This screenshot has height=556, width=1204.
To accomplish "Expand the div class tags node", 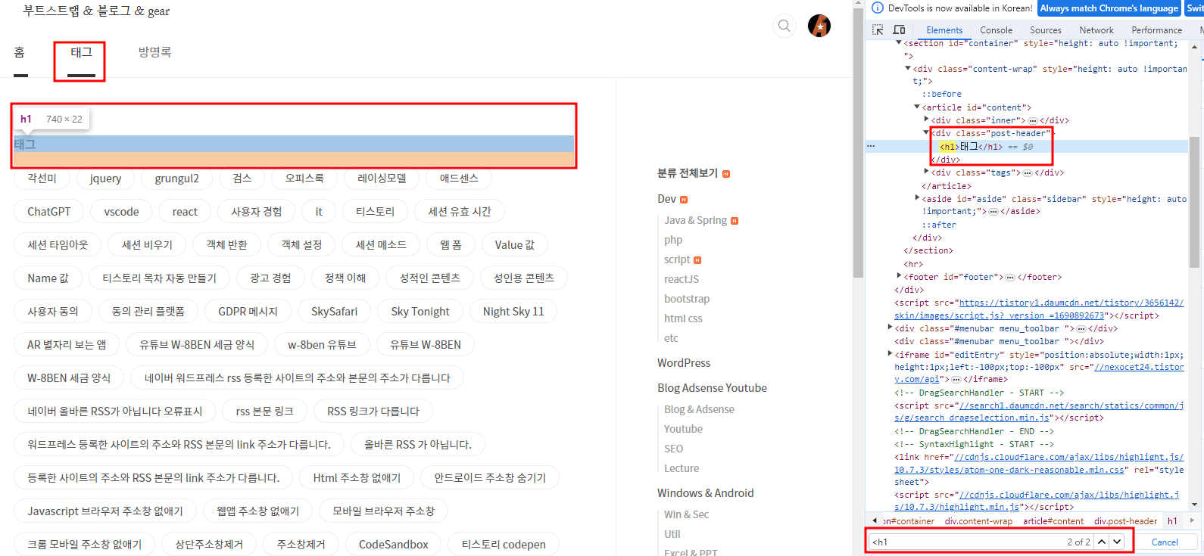I will click(x=926, y=172).
